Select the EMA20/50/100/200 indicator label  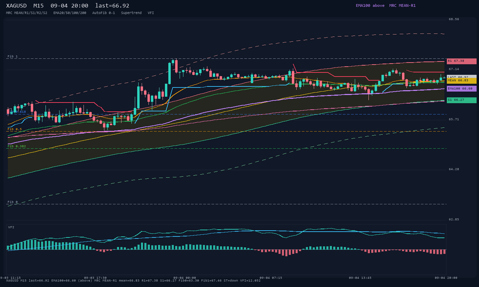(x=70, y=13)
